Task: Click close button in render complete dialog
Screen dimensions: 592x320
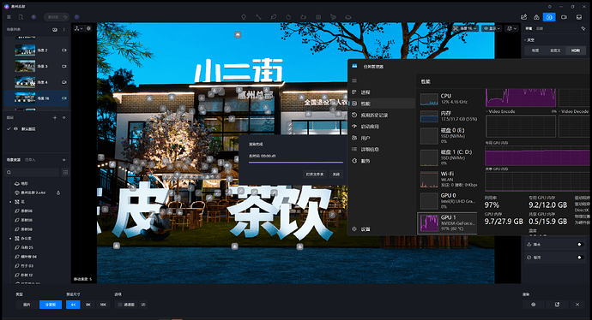Action: pyautogui.click(x=335, y=175)
